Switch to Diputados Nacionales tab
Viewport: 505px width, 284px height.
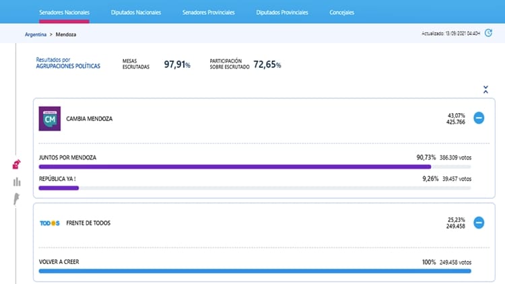pos(136,13)
